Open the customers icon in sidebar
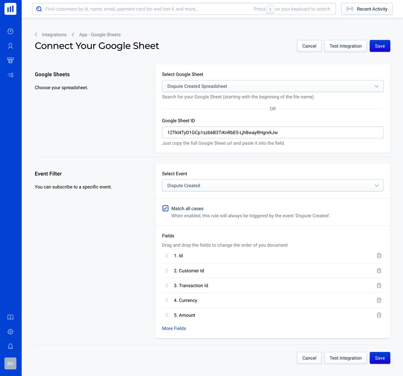403x376 pixels. (11, 46)
